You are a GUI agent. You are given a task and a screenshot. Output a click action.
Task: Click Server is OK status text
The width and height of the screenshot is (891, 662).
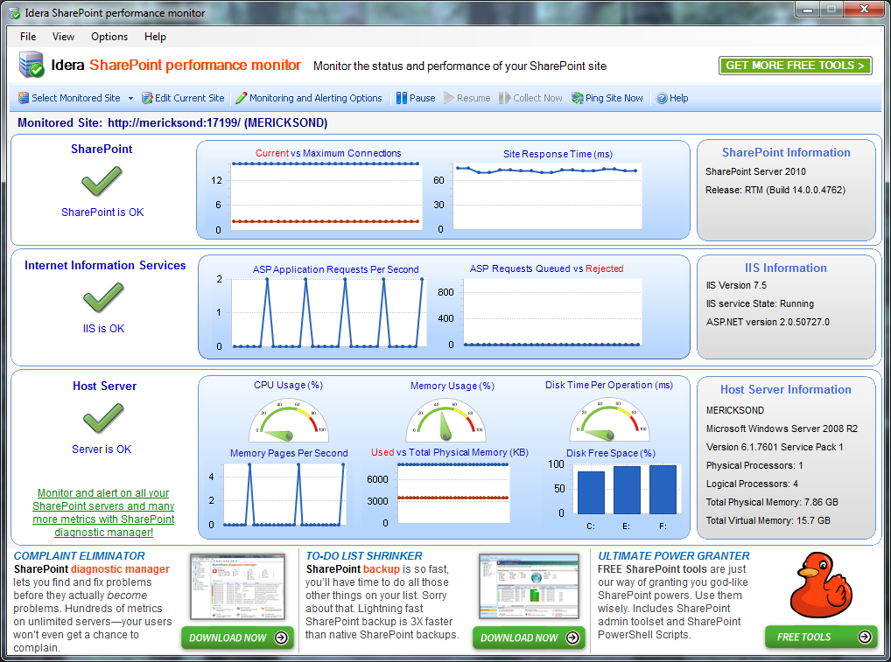[x=102, y=449]
